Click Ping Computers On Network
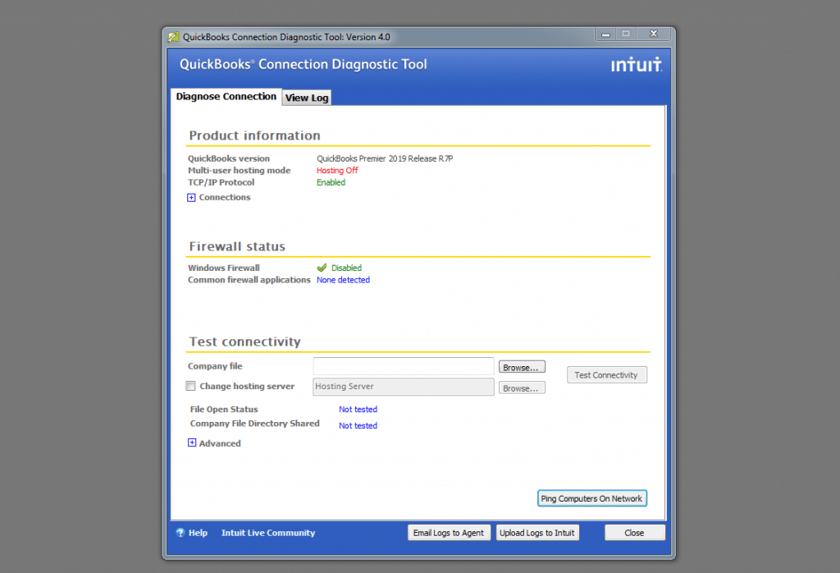The image size is (840, 573). click(x=592, y=498)
